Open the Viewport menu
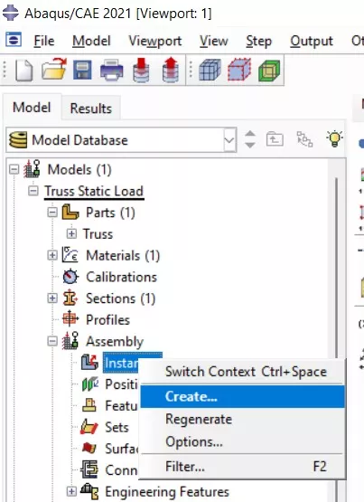The image size is (364, 502). click(x=155, y=42)
